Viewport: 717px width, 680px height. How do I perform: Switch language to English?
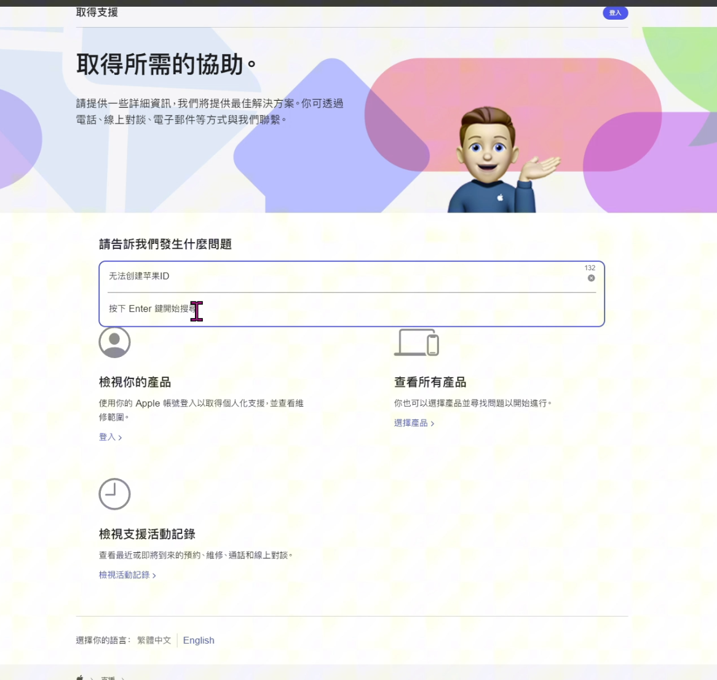199,640
